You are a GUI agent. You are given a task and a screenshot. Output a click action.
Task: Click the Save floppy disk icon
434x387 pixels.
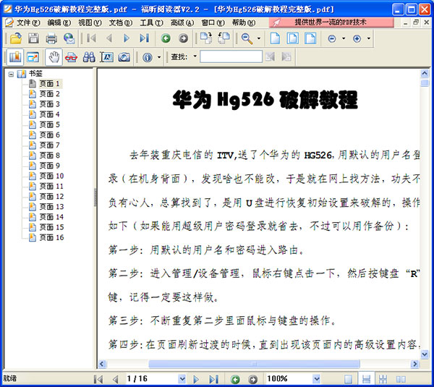coord(33,38)
